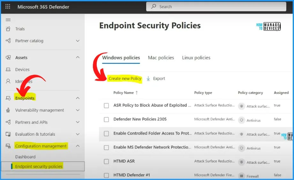Select the HTMD ASR checkbox
This screenshot has width=294, height=180.
(106, 161)
